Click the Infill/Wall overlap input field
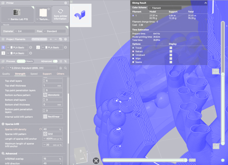The width and height of the screenshot is (228, 165). tap(52, 159)
